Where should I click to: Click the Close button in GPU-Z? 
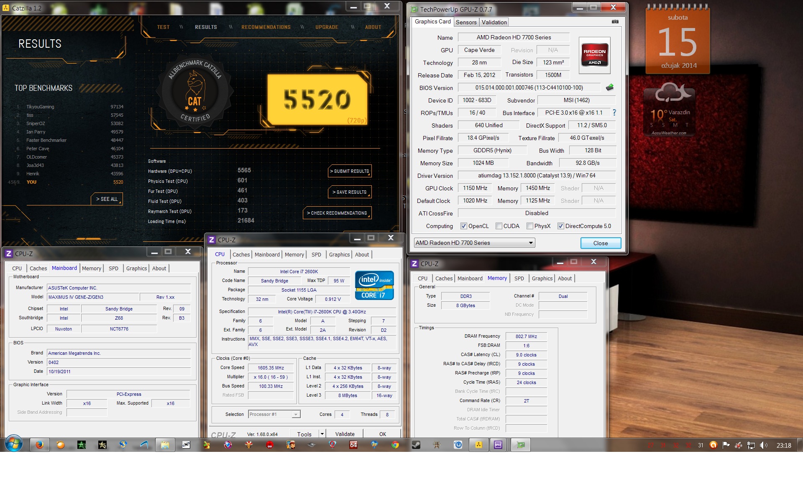tap(601, 243)
